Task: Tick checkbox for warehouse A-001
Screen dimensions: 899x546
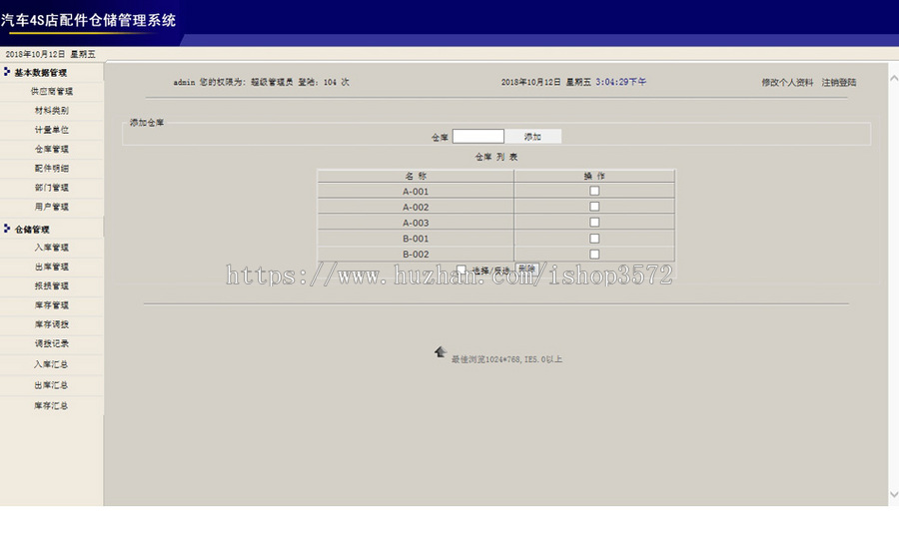Action: 594,191
